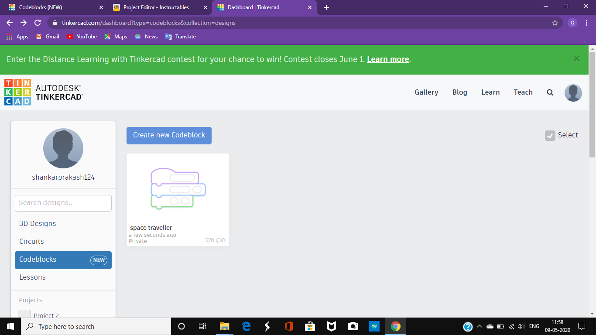Open the search icon on the navigation bar
The image size is (596, 335).
tap(550, 92)
